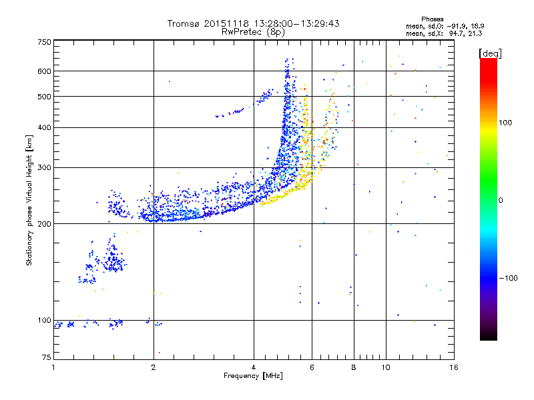Click the x-axis "10" tick label
The width and height of the screenshot is (534, 400).
386,367
